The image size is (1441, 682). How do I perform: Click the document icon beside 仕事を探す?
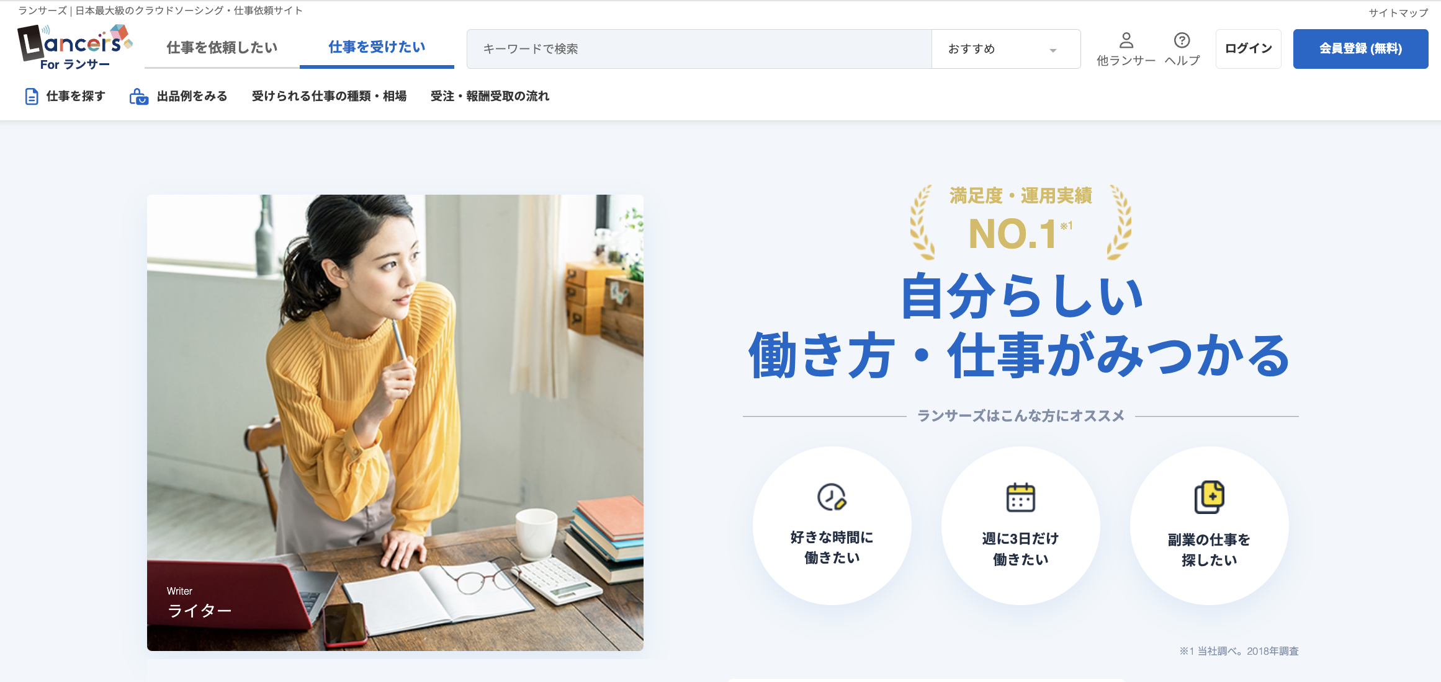[31, 96]
